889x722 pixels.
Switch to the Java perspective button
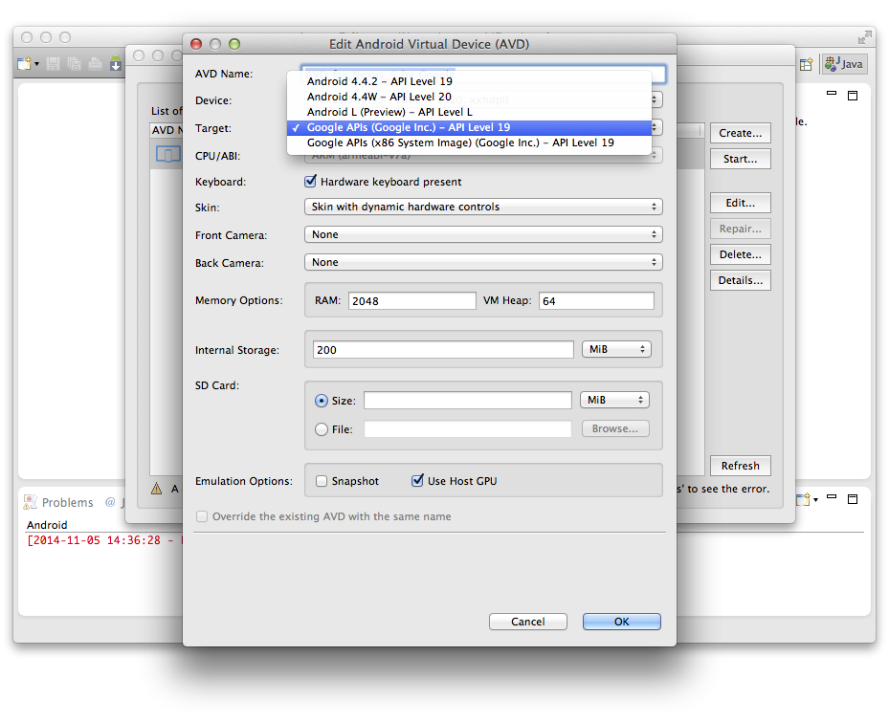point(844,64)
